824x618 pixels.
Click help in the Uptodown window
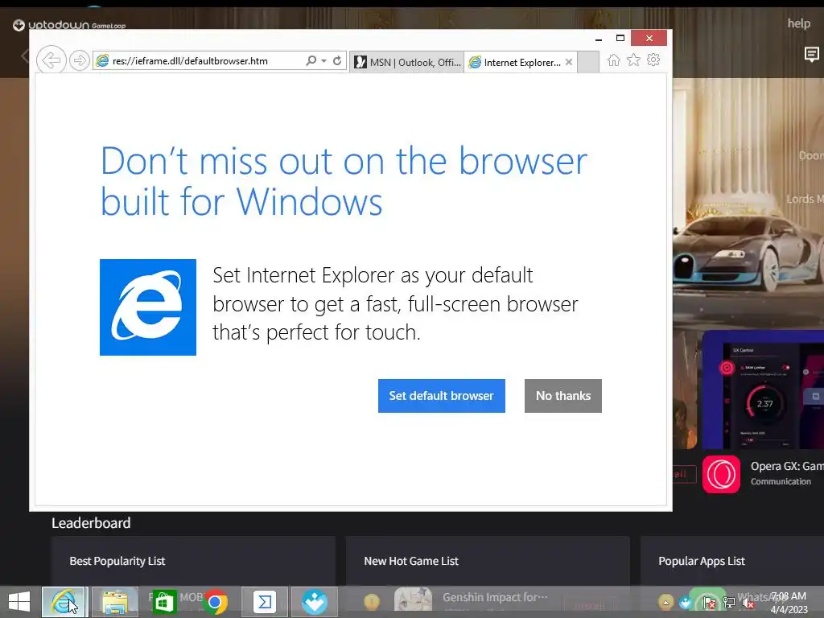pyautogui.click(x=799, y=23)
